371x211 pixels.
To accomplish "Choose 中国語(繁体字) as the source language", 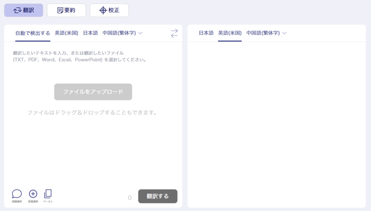I will coord(119,33).
